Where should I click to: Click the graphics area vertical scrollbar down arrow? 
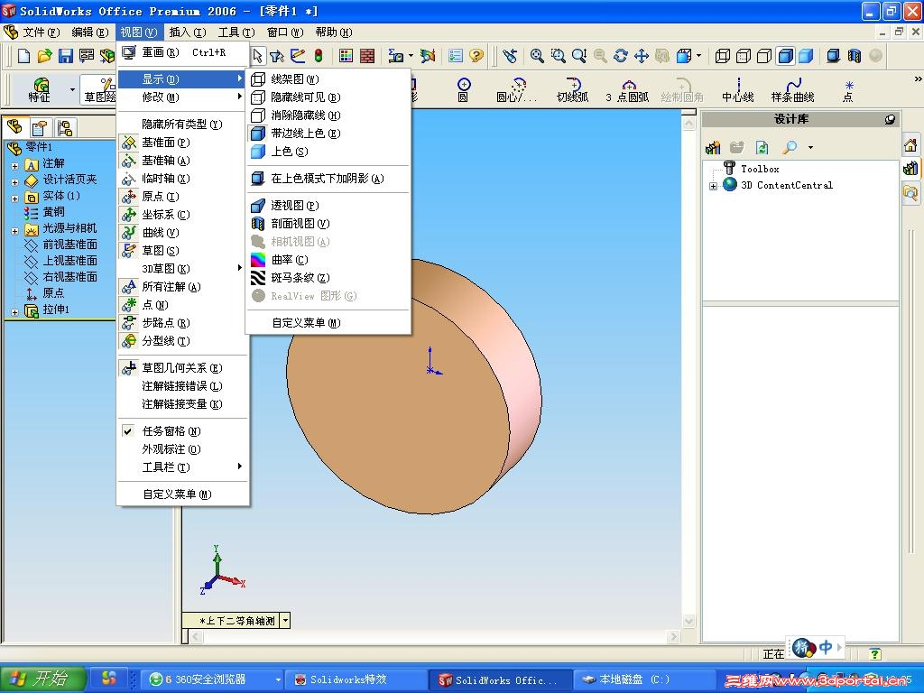688,621
